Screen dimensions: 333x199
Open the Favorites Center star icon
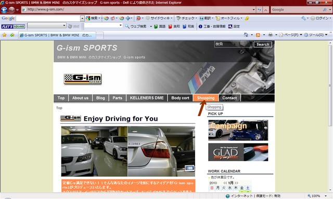click(4, 35)
